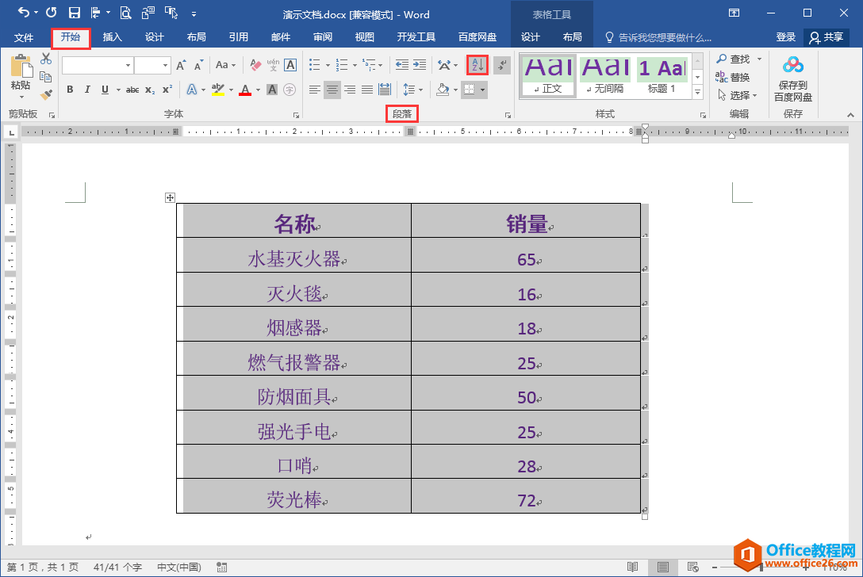This screenshot has height=577, width=863.
Task: Switch to 视图 tab
Action: tap(364, 37)
